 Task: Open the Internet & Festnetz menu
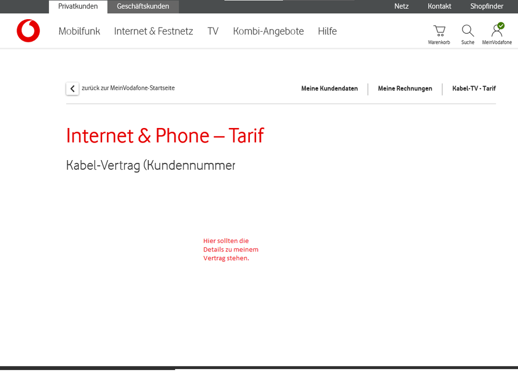153,31
